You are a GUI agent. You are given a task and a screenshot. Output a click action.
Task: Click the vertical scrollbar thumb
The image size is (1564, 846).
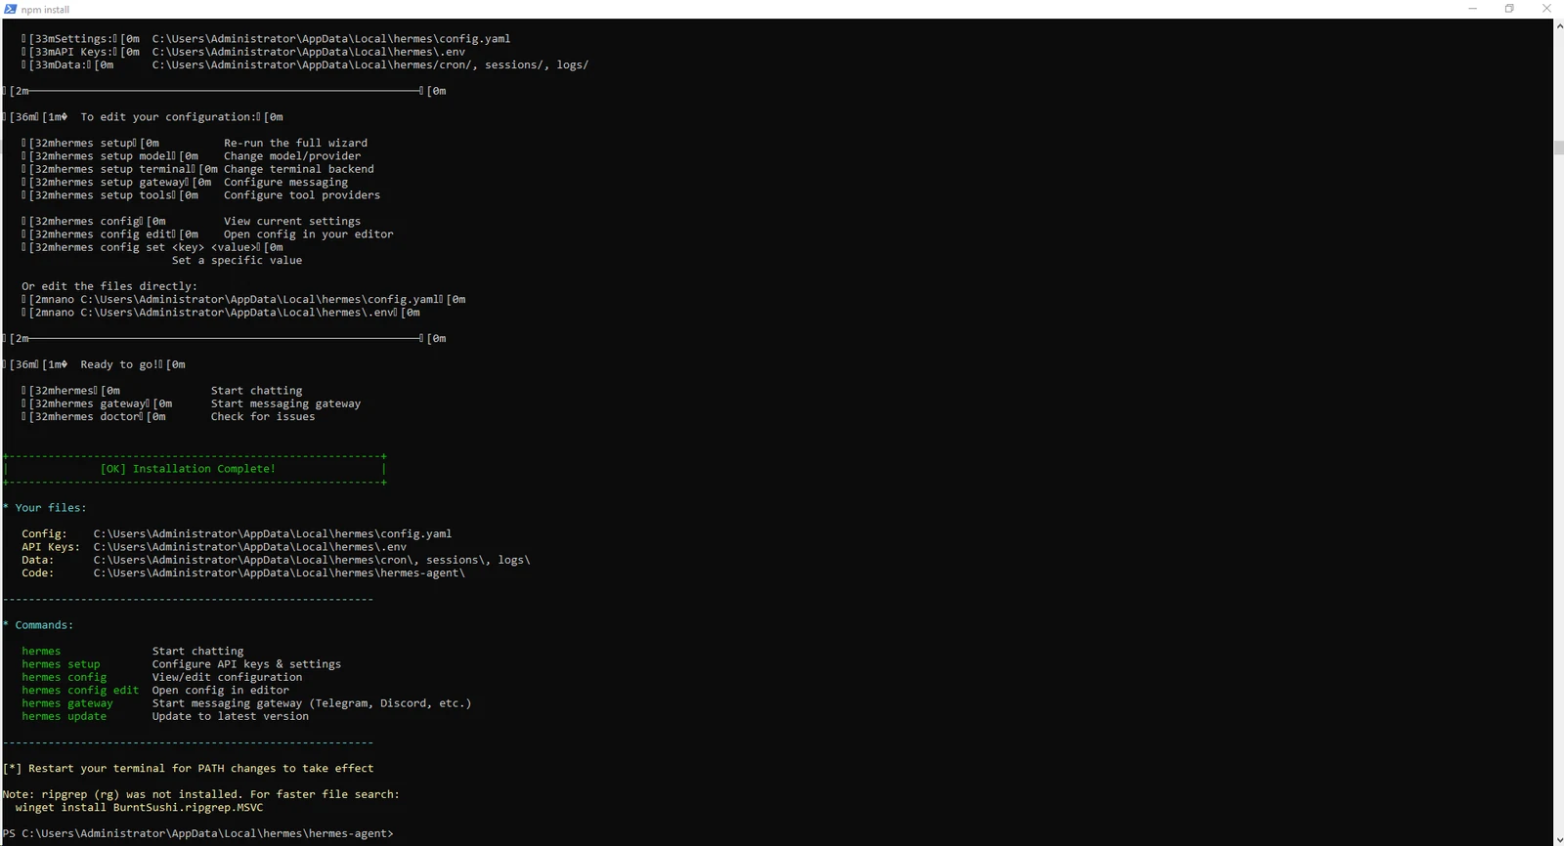point(1558,148)
